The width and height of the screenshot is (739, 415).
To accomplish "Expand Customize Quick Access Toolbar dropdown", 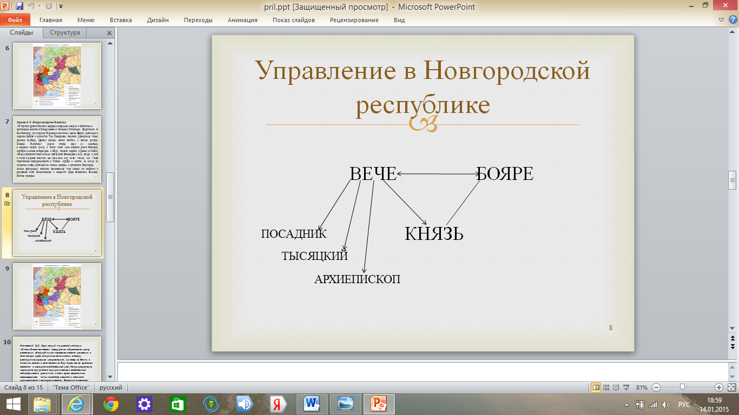I will tap(60, 7).
